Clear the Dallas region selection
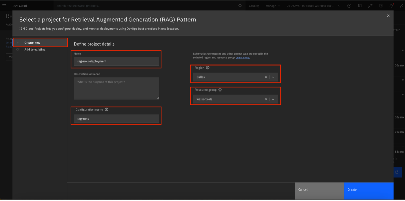405x201 pixels. 266,77
